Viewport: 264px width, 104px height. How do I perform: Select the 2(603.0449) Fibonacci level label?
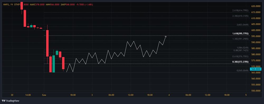pos(242,25)
